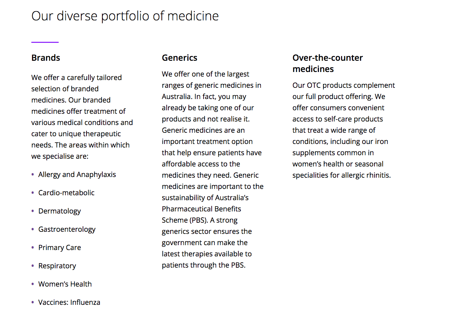Choose Gastroenterology in the specialty list

tap(67, 229)
